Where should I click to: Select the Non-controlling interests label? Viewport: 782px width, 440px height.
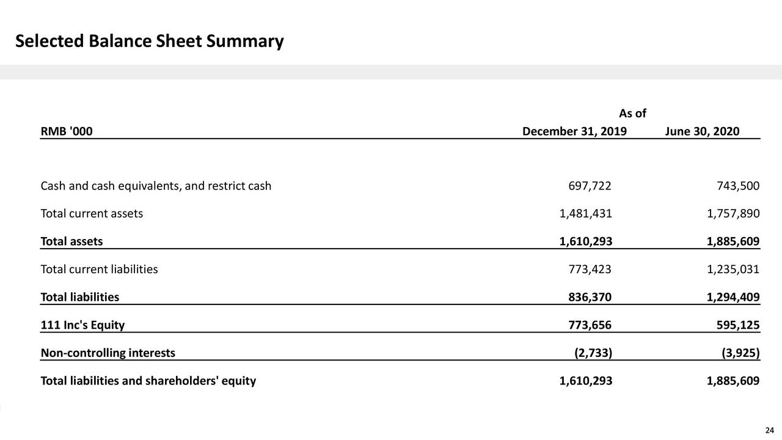[108, 353]
